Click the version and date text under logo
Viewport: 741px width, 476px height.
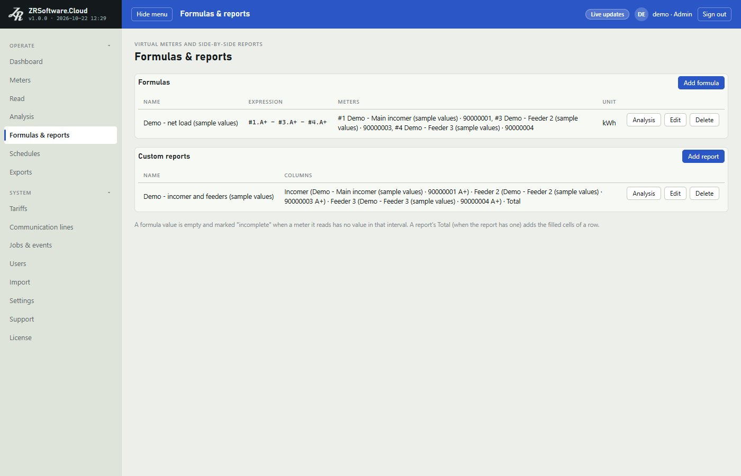[67, 19]
